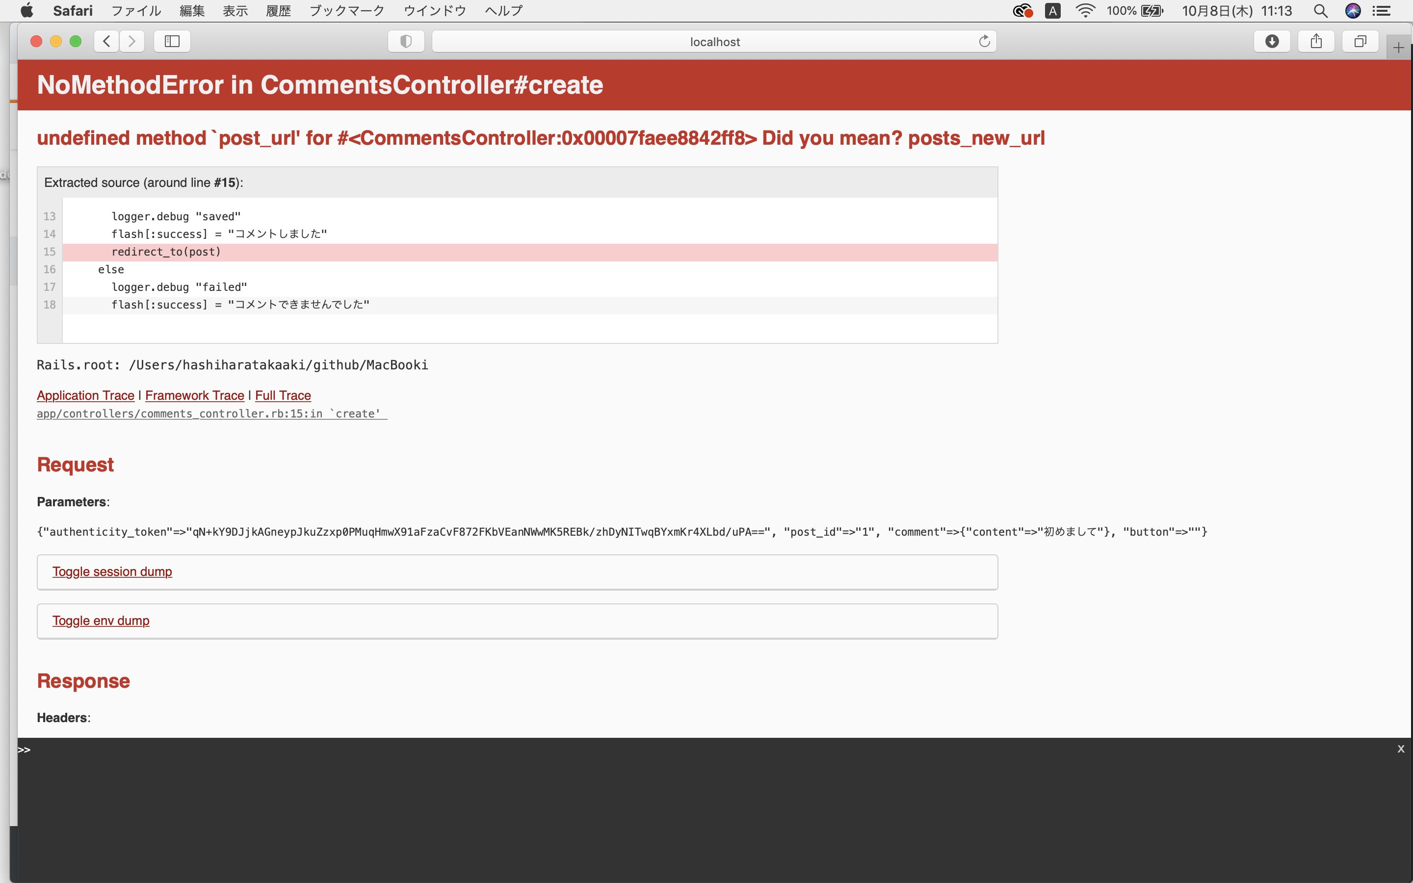Close the web console with X
This screenshot has width=1413, height=883.
(x=1401, y=749)
